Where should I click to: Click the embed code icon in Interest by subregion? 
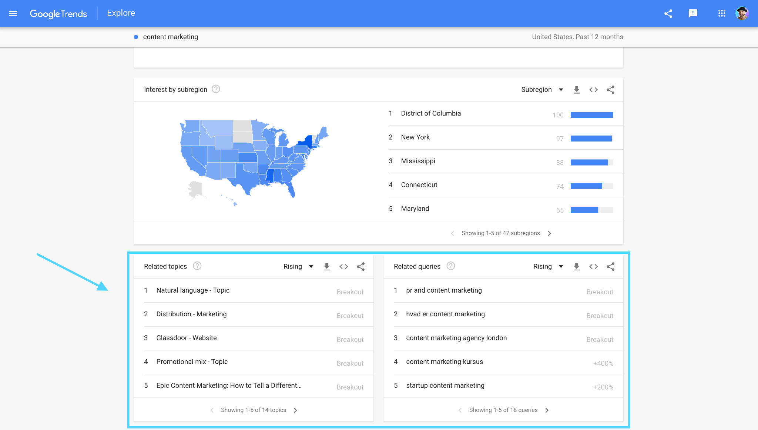pos(594,90)
